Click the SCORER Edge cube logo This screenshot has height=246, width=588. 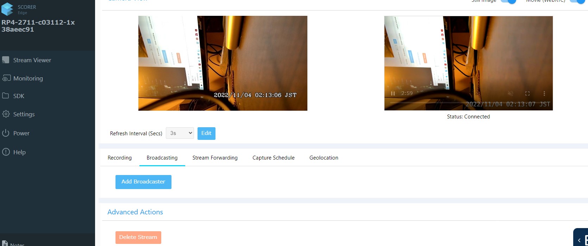point(7,9)
